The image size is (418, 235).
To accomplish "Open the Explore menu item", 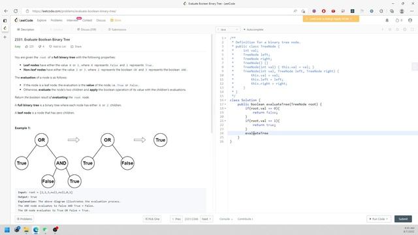I will pyautogui.click(x=42, y=20).
